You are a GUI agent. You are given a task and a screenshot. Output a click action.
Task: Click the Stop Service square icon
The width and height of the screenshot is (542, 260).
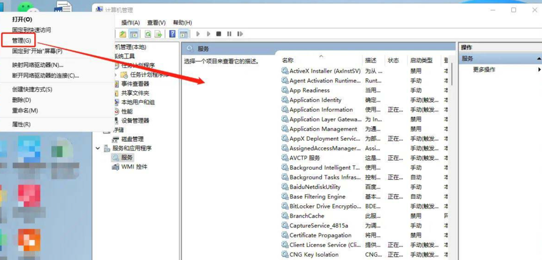point(218,34)
